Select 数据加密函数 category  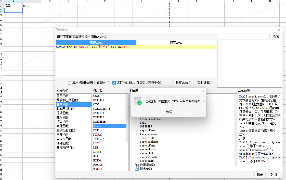coord(74,148)
